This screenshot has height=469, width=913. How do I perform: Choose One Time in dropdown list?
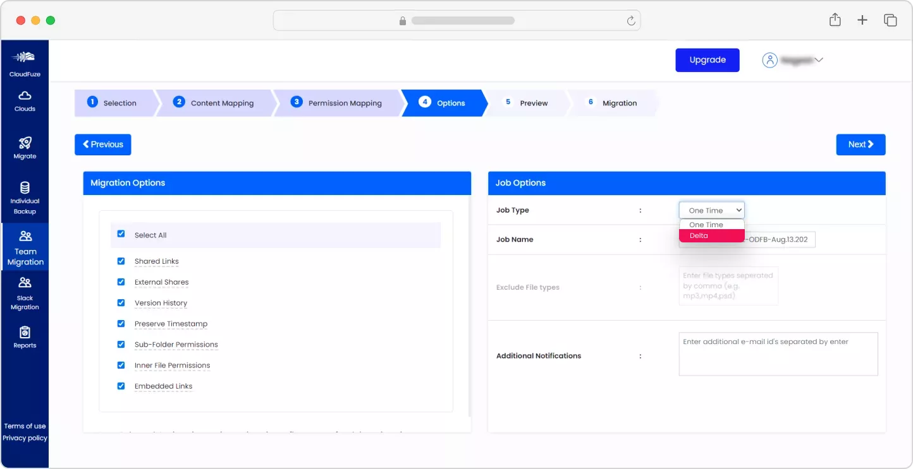pos(711,225)
